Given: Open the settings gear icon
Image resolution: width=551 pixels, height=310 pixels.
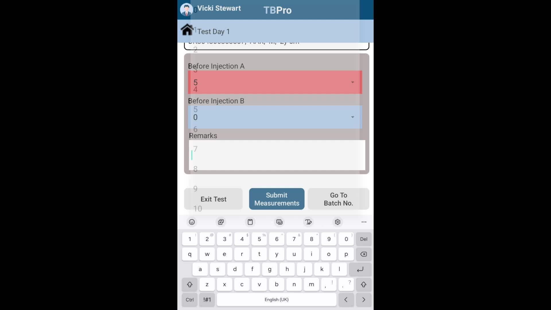Looking at the screenshot, I should 337,222.
